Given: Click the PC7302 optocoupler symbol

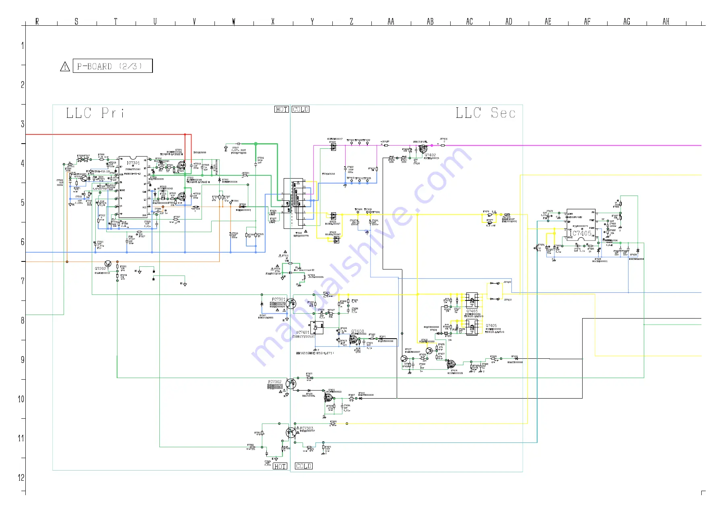Looking at the screenshot, I should (x=291, y=384).
